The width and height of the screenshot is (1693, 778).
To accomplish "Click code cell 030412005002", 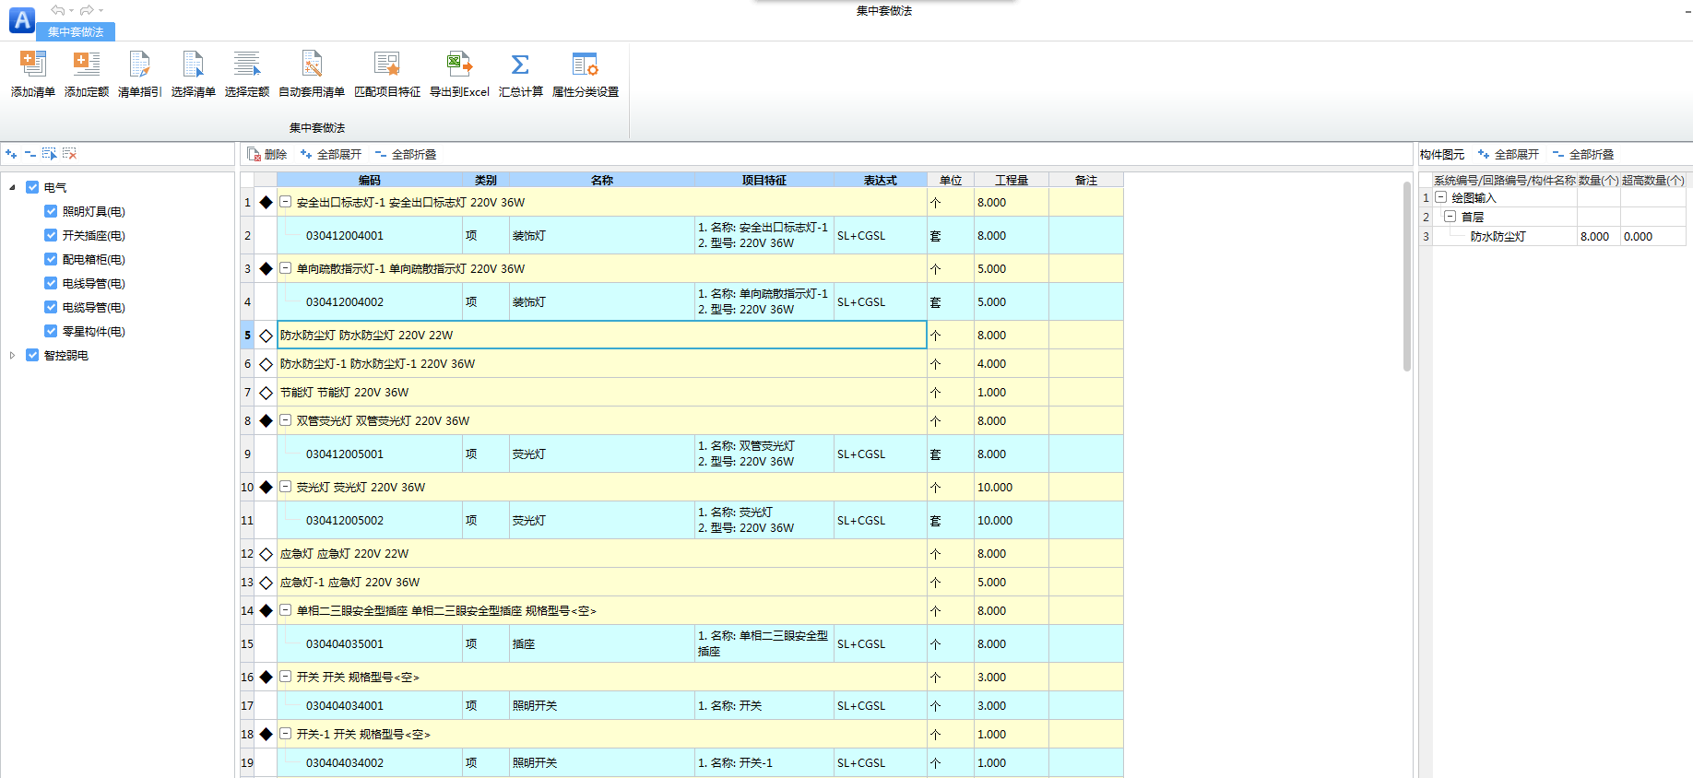I will tap(371, 520).
